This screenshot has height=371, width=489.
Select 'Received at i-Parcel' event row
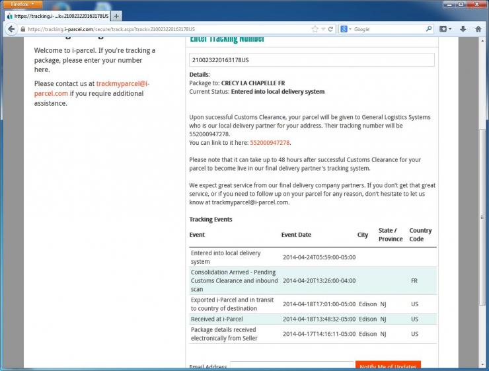[313, 319]
